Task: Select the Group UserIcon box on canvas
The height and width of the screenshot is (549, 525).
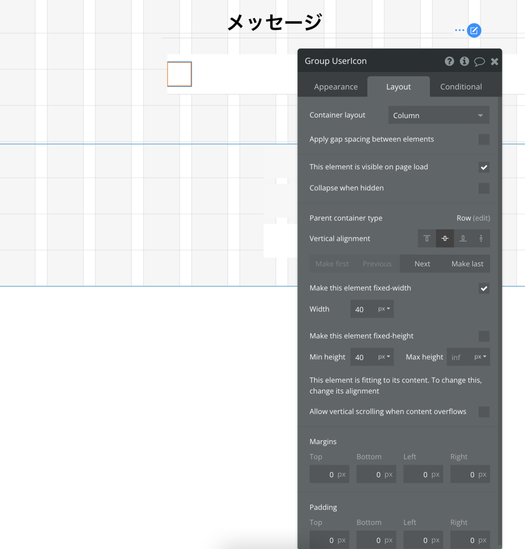Action: click(180, 74)
